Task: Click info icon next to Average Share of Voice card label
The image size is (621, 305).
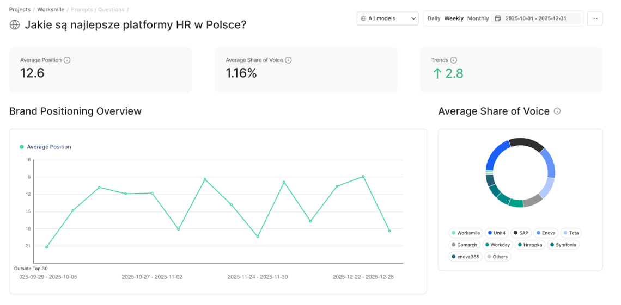Action: click(x=289, y=60)
